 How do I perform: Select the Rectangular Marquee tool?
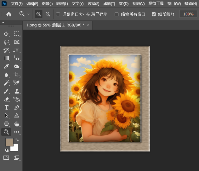(x=17, y=34)
